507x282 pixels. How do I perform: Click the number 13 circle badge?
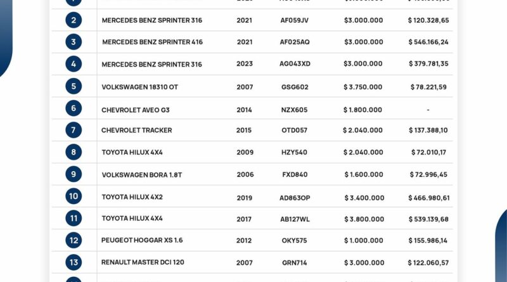point(74,262)
